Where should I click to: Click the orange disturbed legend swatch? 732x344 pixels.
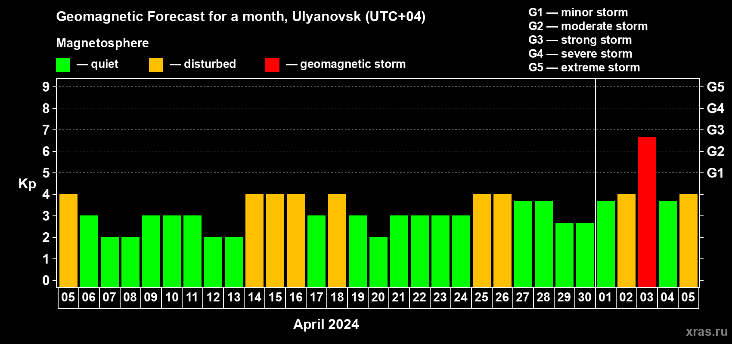(156, 65)
